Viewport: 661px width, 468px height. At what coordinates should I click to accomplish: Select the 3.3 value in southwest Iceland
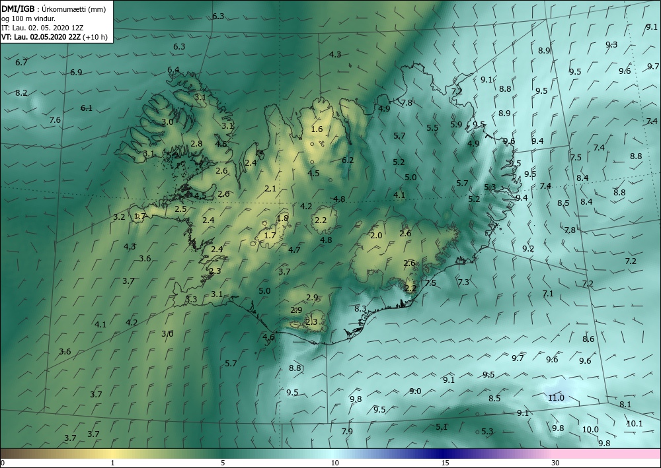192,300
